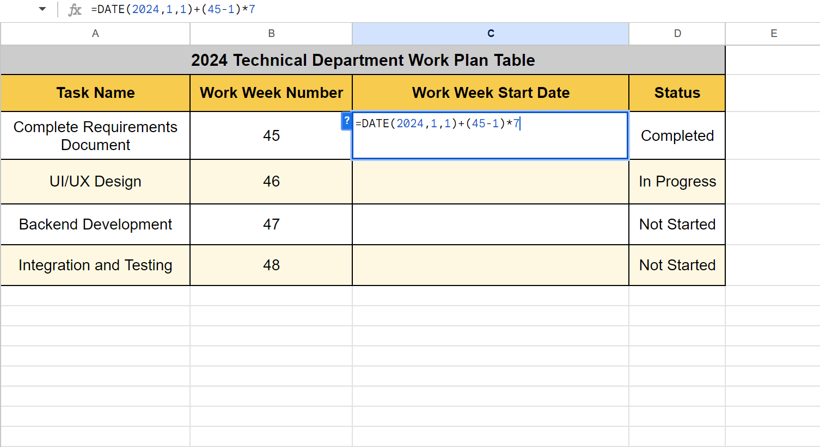Select the 'Integration and Testing' cell

[x=95, y=265]
